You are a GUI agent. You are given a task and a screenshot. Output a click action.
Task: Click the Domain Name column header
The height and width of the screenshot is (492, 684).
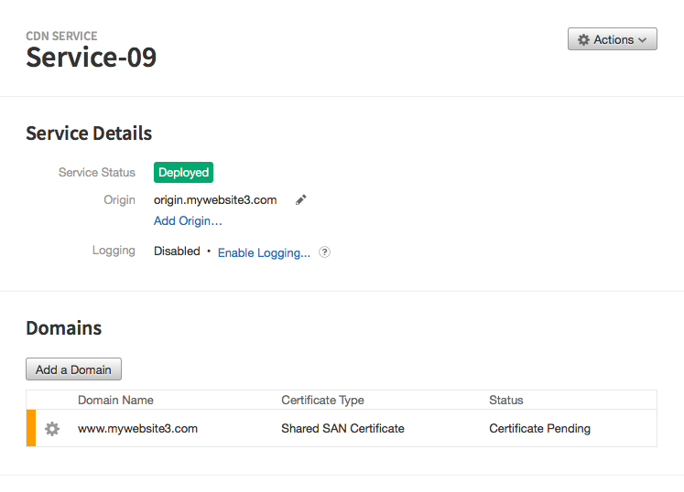(115, 400)
